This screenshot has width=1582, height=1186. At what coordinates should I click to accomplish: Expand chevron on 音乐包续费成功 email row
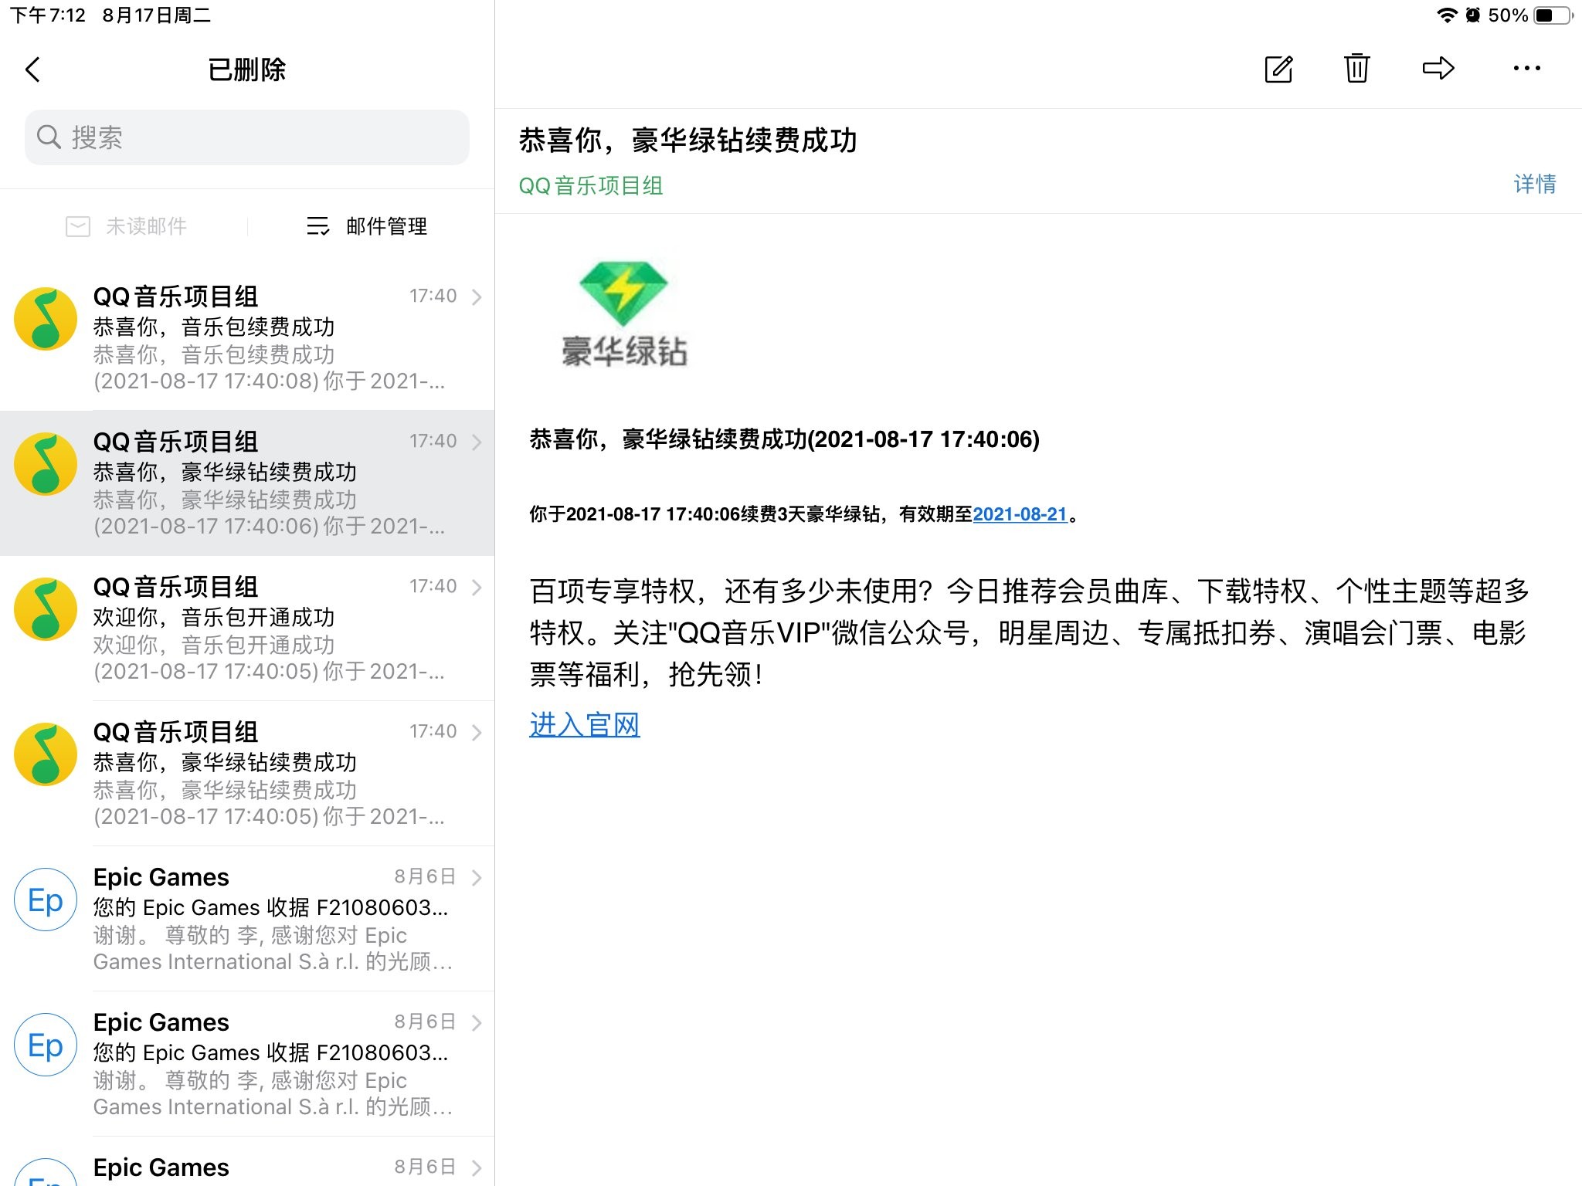tap(477, 296)
